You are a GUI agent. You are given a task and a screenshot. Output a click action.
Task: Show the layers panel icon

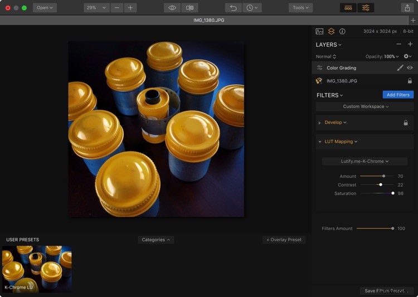coord(331,31)
